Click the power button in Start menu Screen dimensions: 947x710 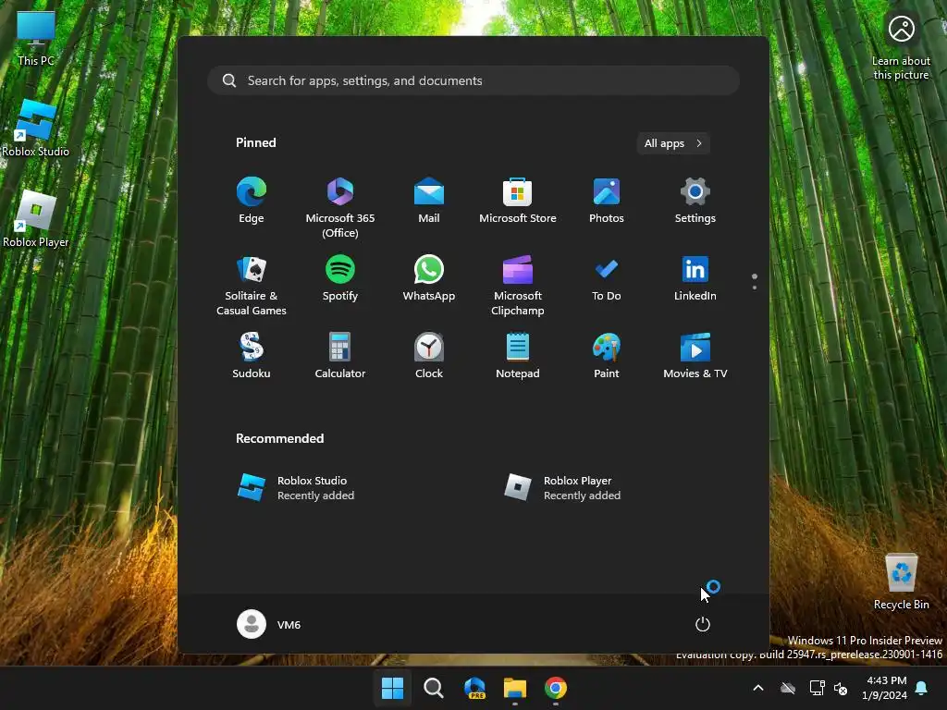point(703,624)
